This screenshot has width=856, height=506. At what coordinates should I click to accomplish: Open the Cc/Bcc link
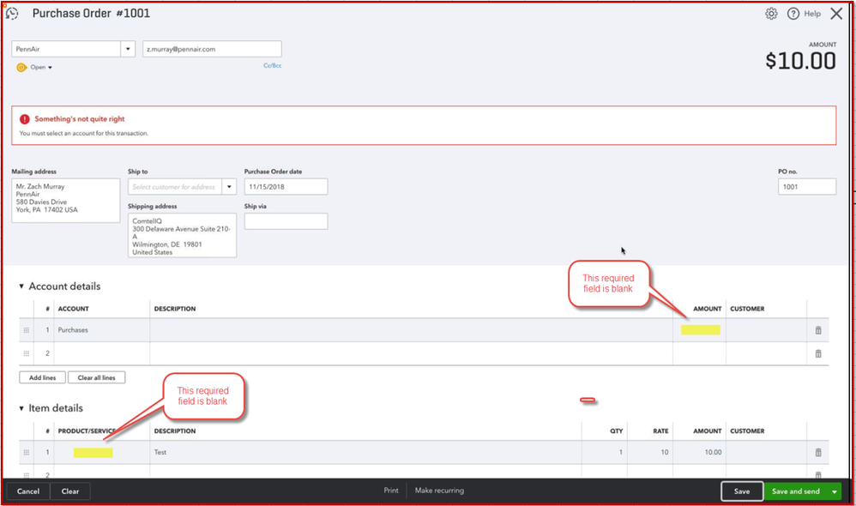pyautogui.click(x=273, y=65)
